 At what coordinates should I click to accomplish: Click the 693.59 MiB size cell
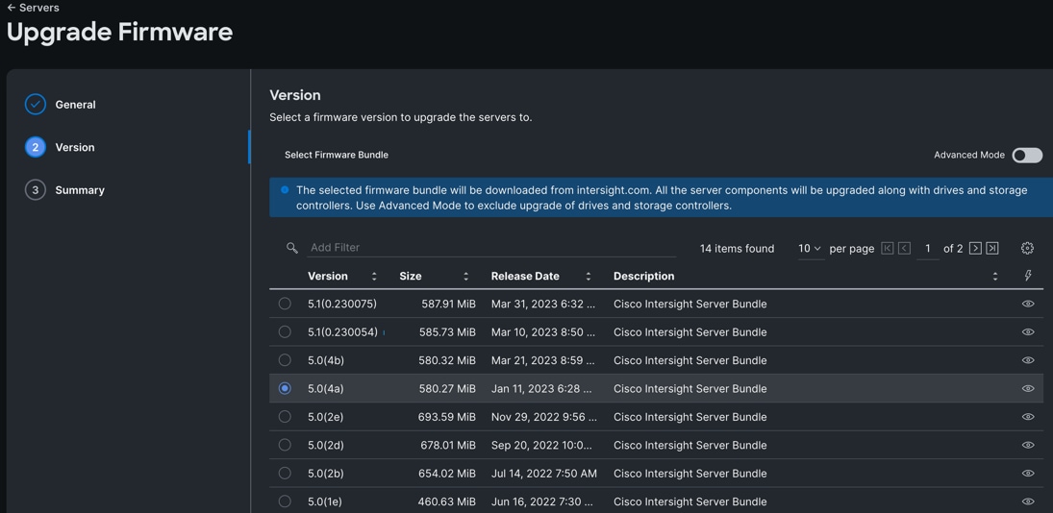tap(446, 416)
